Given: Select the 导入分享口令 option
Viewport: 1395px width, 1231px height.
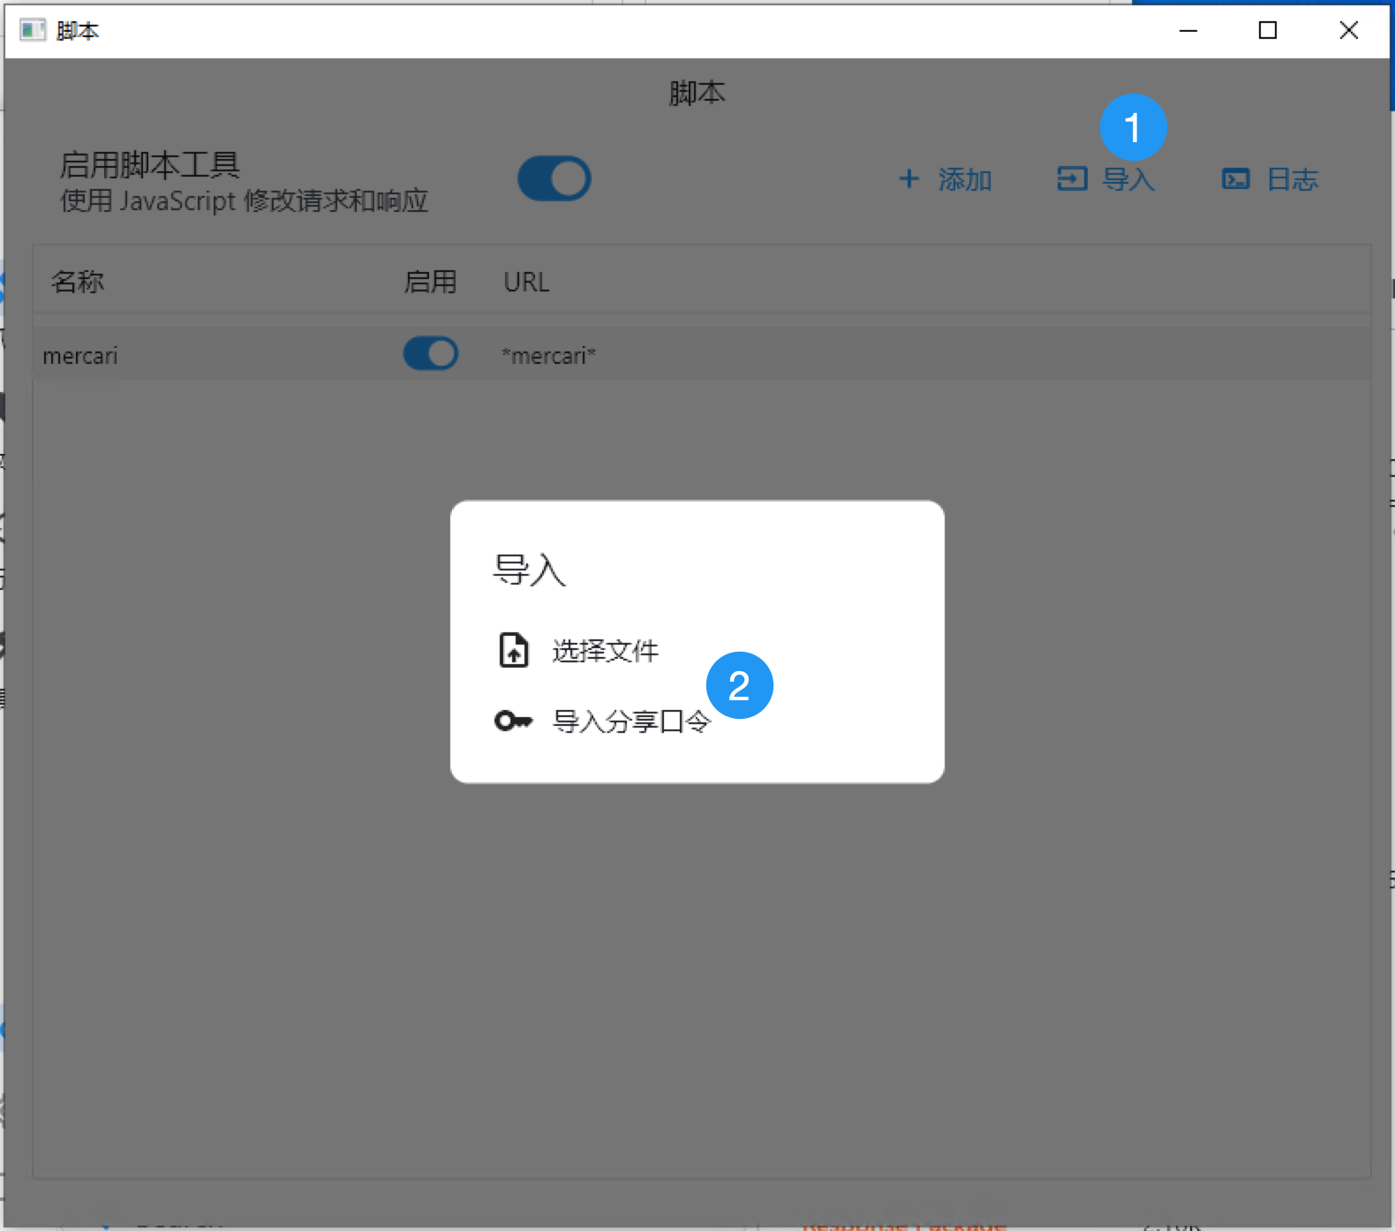Looking at the screenshot, I should pos(630,721).
